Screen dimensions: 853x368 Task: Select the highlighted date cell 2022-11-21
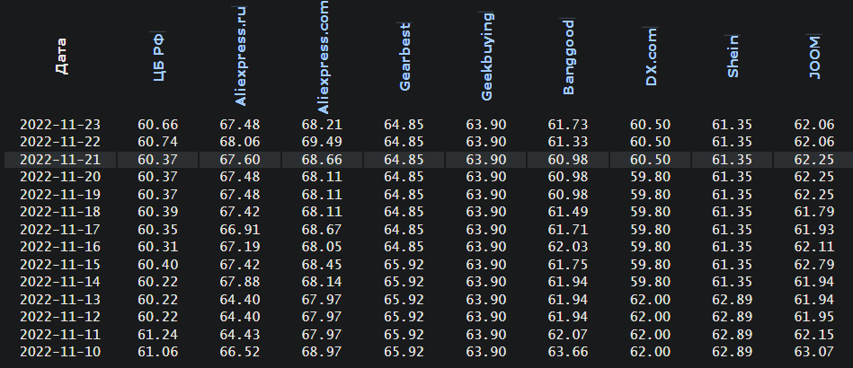(60, 160)
